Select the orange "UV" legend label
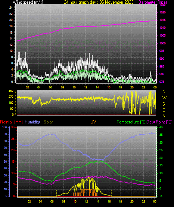Screen dimensions: 174x207 (93, 122)
